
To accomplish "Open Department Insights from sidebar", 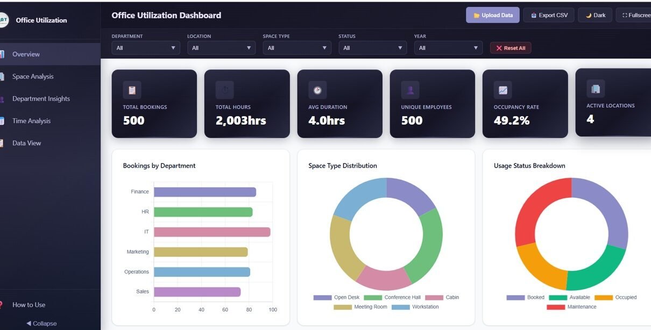I will click(x=41, y=99).
